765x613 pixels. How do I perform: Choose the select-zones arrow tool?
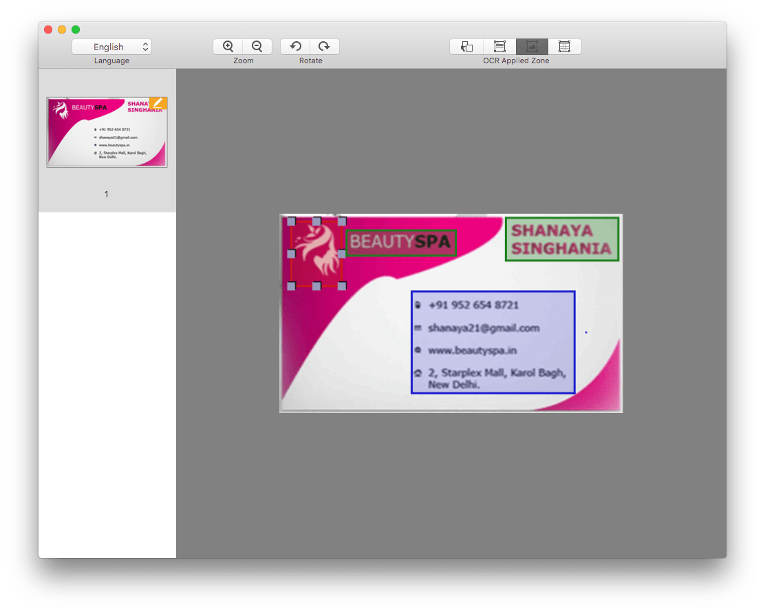[466, 47]
